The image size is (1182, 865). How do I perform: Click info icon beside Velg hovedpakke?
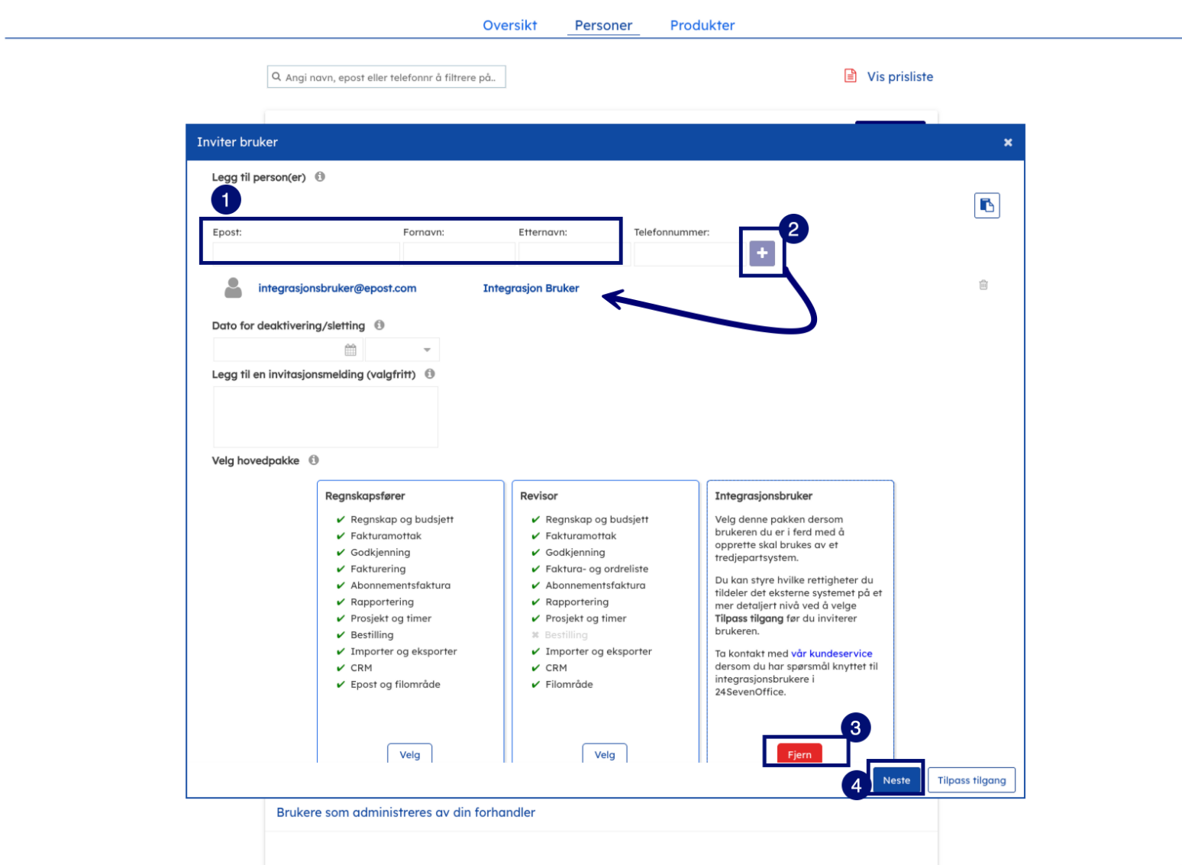(x=314, y=460)
